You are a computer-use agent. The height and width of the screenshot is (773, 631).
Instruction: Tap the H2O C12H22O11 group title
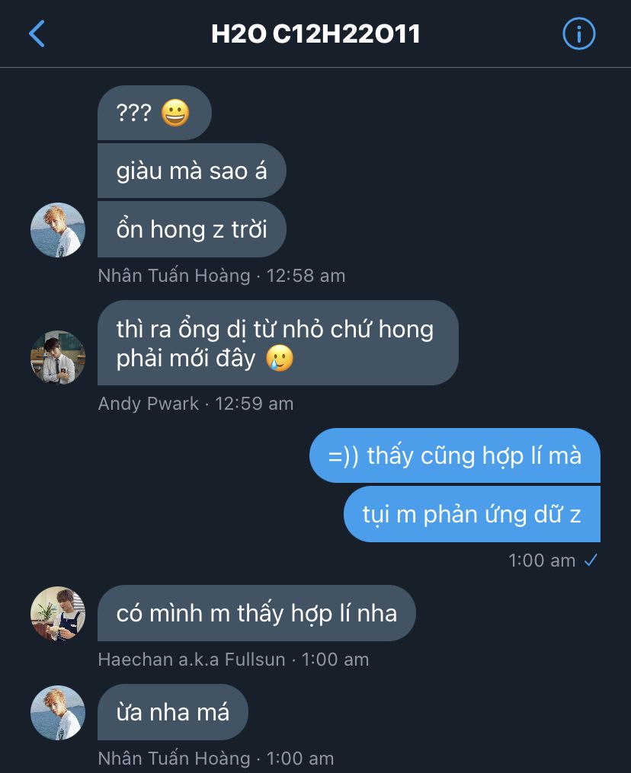coord(315,34)
